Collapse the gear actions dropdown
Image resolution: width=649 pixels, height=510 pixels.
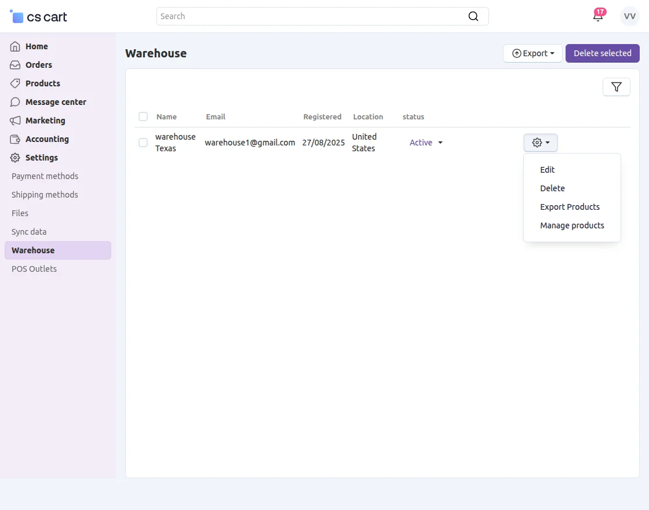(x=540, y=143)
